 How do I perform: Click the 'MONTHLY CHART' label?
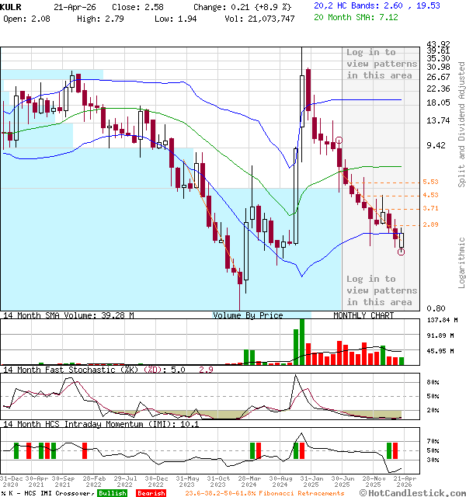pos(363,316)
